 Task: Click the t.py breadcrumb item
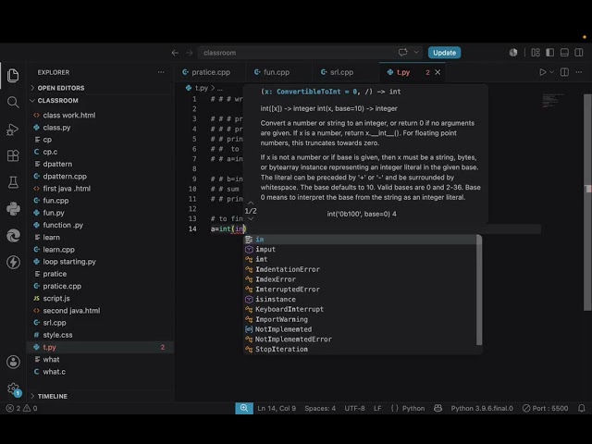click(x=197, y=88)
